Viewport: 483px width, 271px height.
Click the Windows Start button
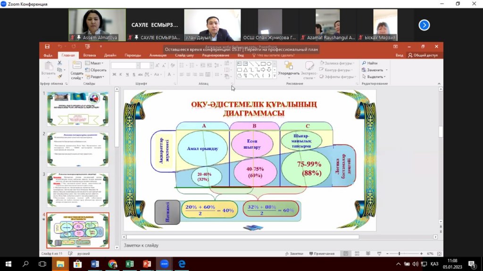pyautogui.click(x=8, y=263)
